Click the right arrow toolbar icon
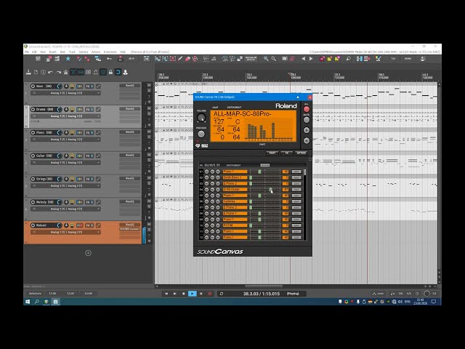The height and width of the screenshot is (349, 465). (311, 59)
